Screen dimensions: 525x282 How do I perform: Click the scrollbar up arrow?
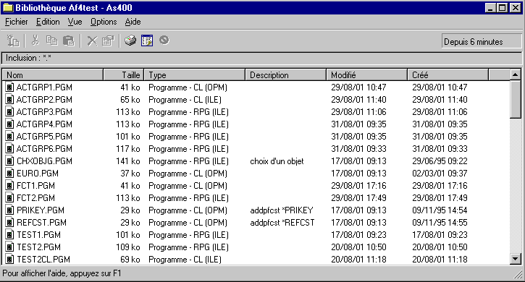[x=516, y=74]
